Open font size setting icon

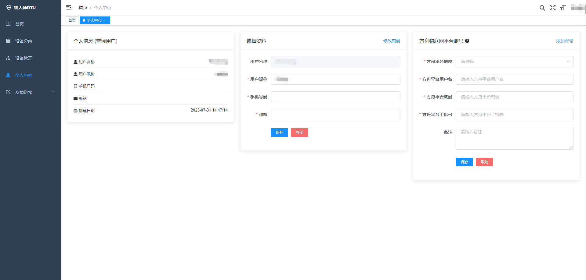click(563, 8)
